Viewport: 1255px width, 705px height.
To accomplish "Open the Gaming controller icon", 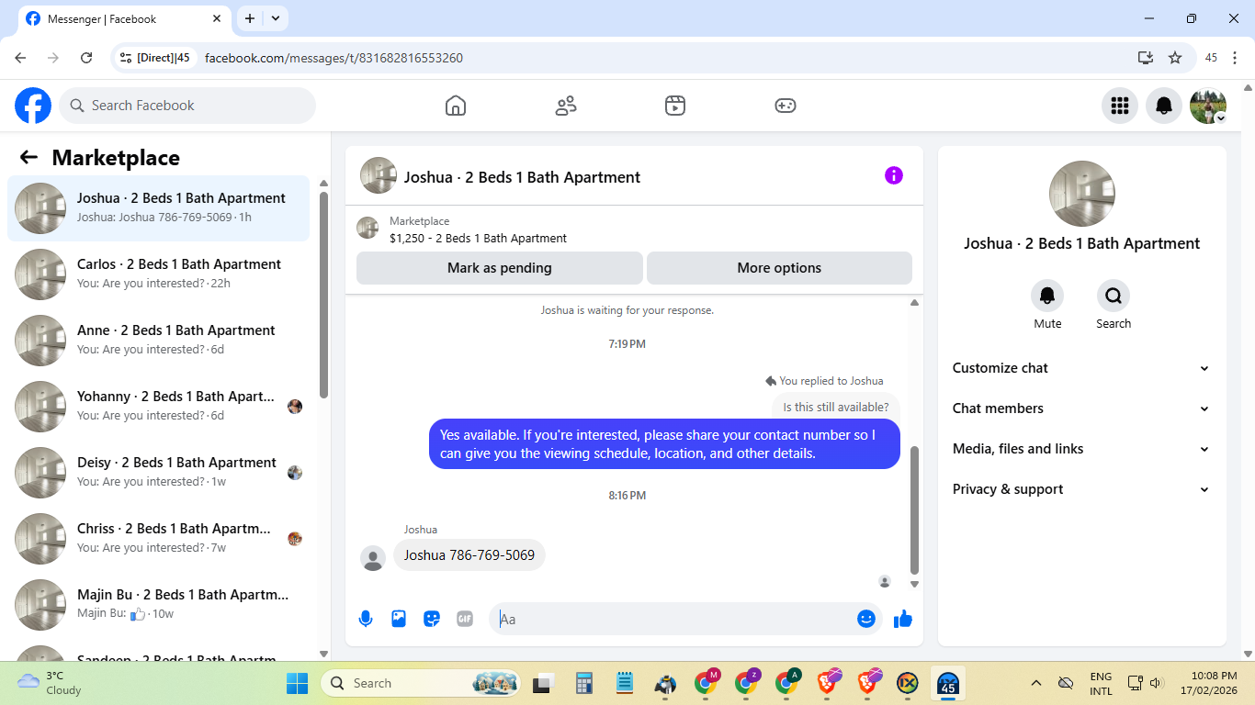I will pyautogui.click(x=785, y=106).
